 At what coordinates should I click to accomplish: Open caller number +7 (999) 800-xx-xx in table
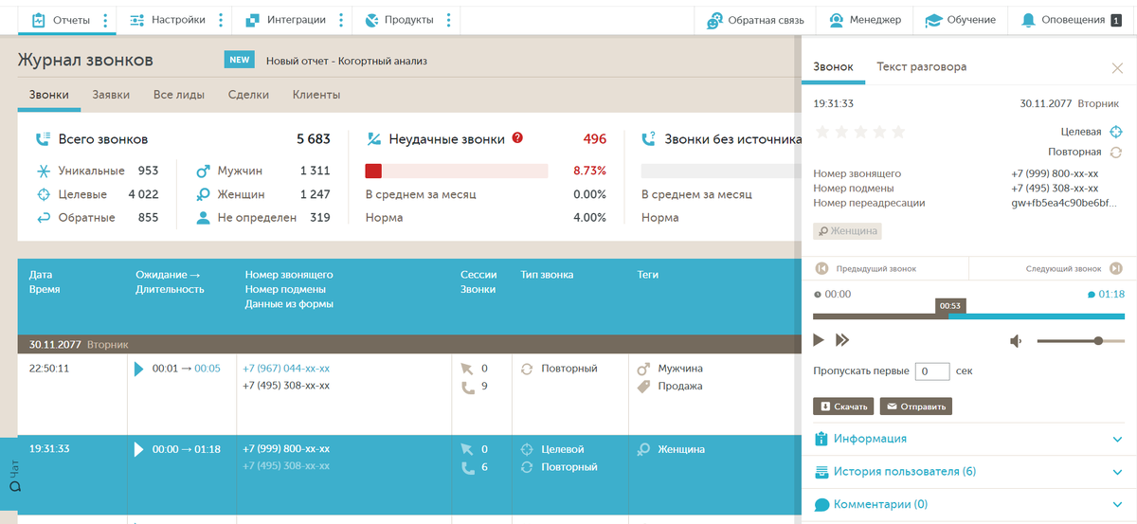pos(286,449)
